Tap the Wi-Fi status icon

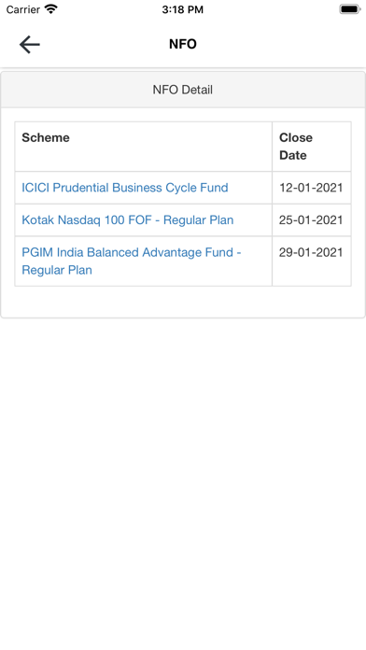click(51, 8)
